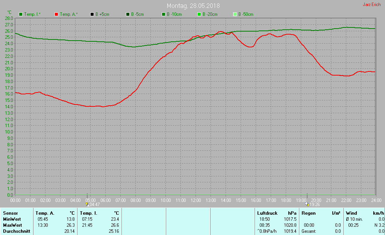Image resolution: width=385 pixels, height=235 pixels.
Task: Click the 21:45 maximum time cell
Action: (x=87, y=225)
